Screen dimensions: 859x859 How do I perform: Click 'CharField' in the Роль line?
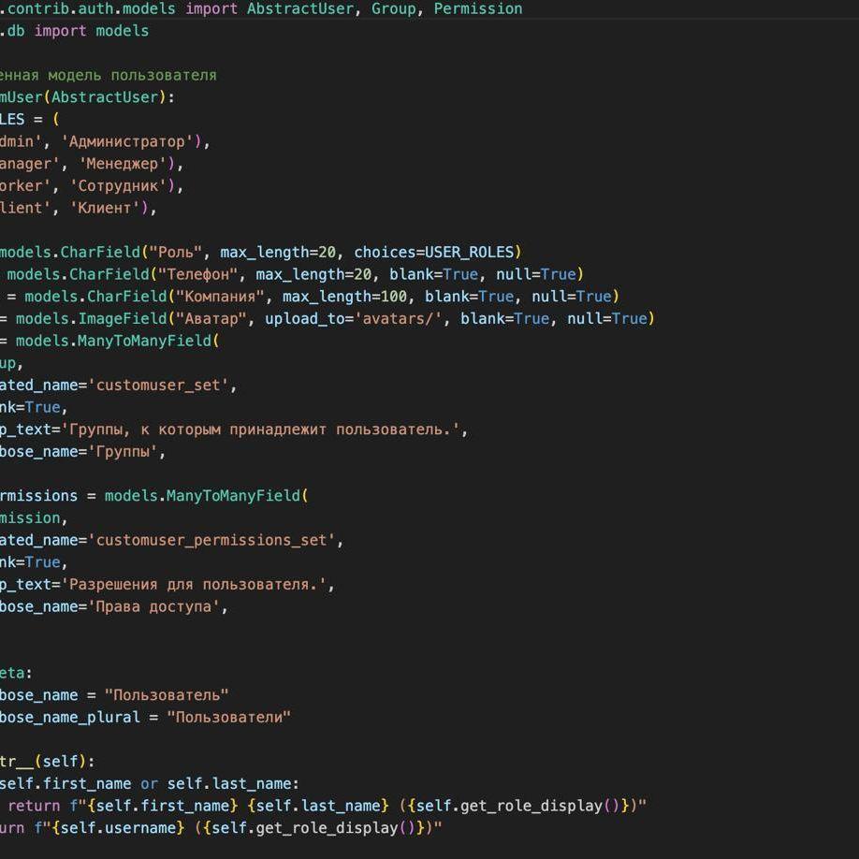pos(100,253)
